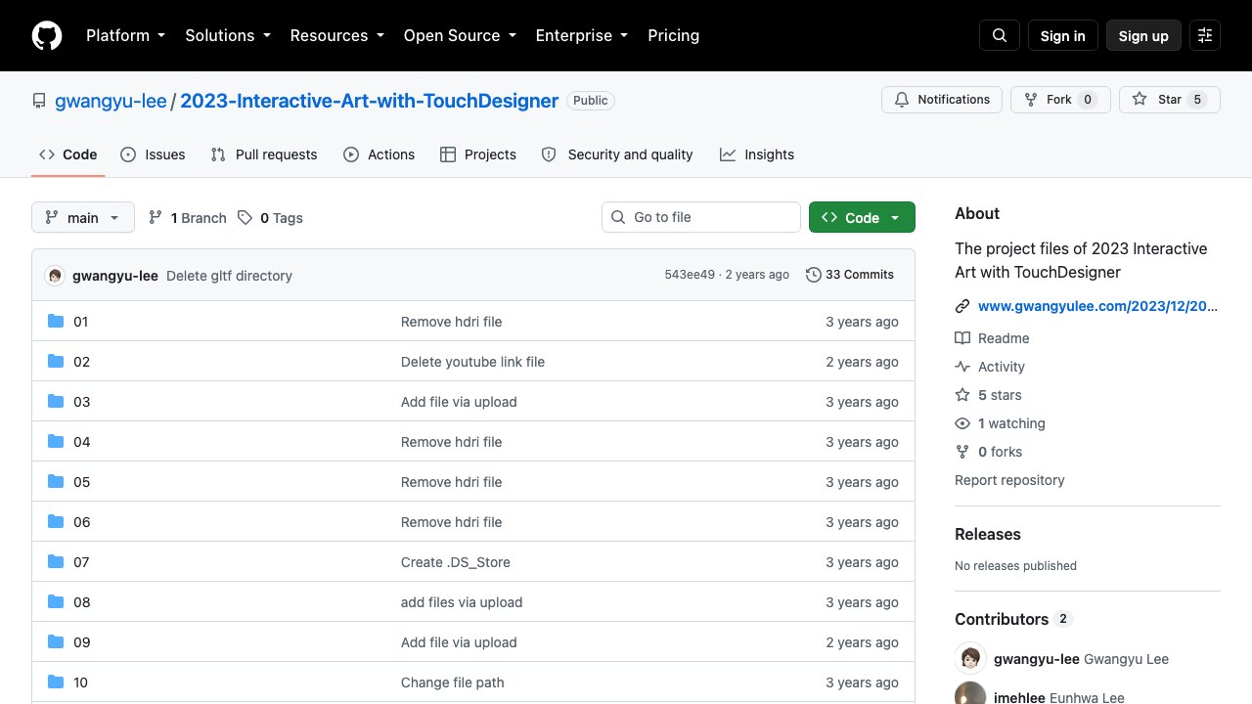The height and width of the screenshot is (704, 1252).
Task: Open the www.gwangyulee.com website link
Action: 1097,306
